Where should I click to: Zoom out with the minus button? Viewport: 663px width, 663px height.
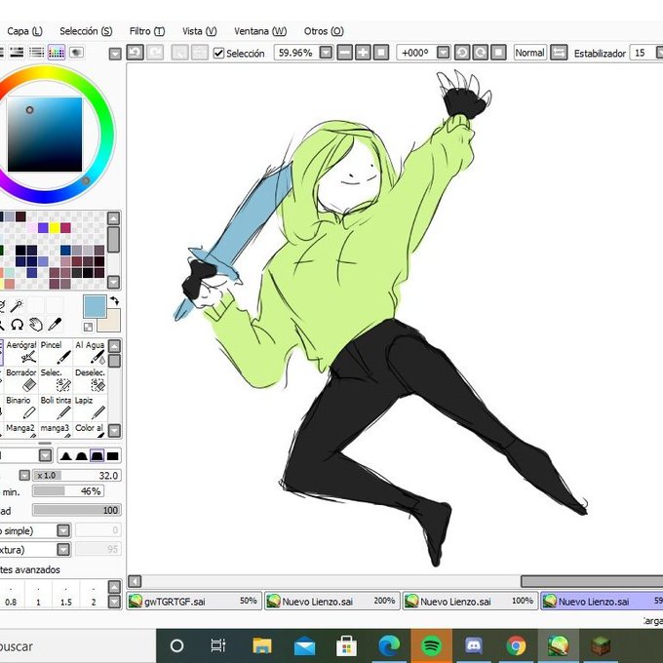(x=344, y=53)
